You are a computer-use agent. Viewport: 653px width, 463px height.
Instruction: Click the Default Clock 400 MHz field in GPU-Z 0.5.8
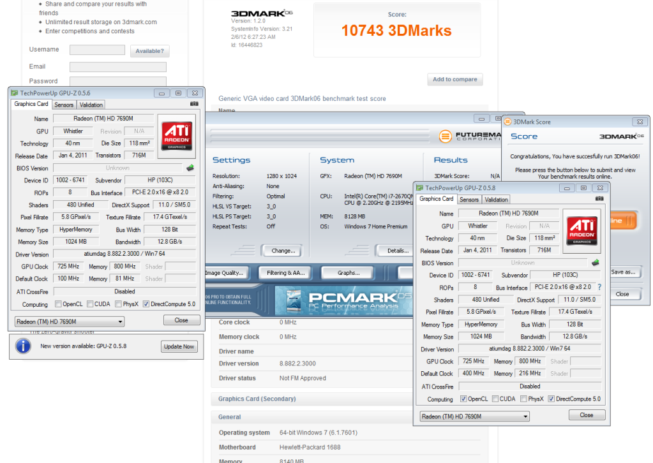pyautogui.click(x=474, y=374)
